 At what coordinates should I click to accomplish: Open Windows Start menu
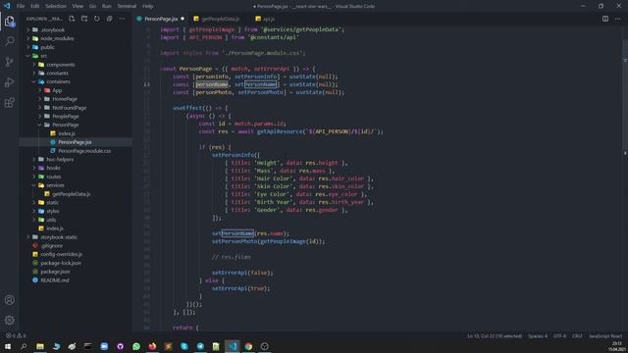point(8,346)
